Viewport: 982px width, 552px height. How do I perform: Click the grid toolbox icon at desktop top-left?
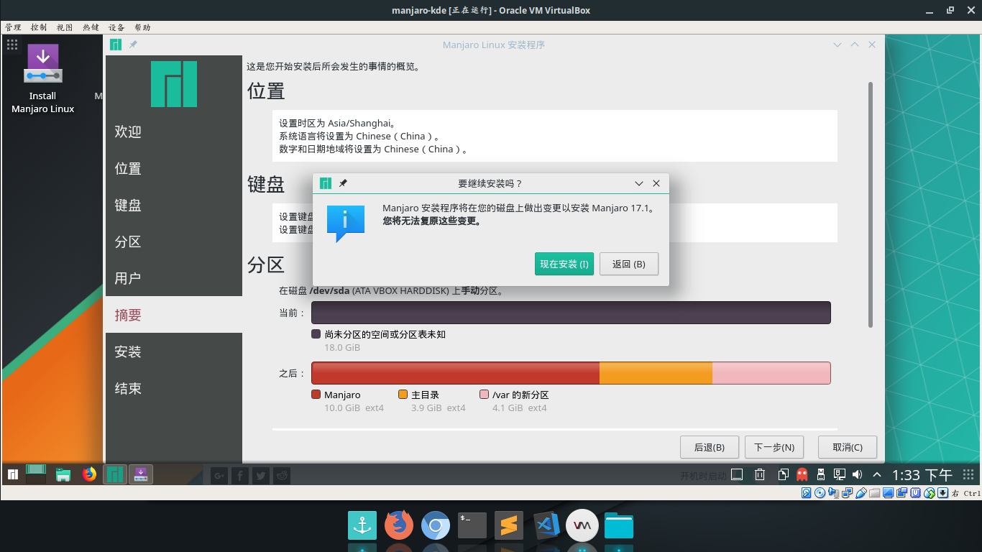[x=12, y=45]
